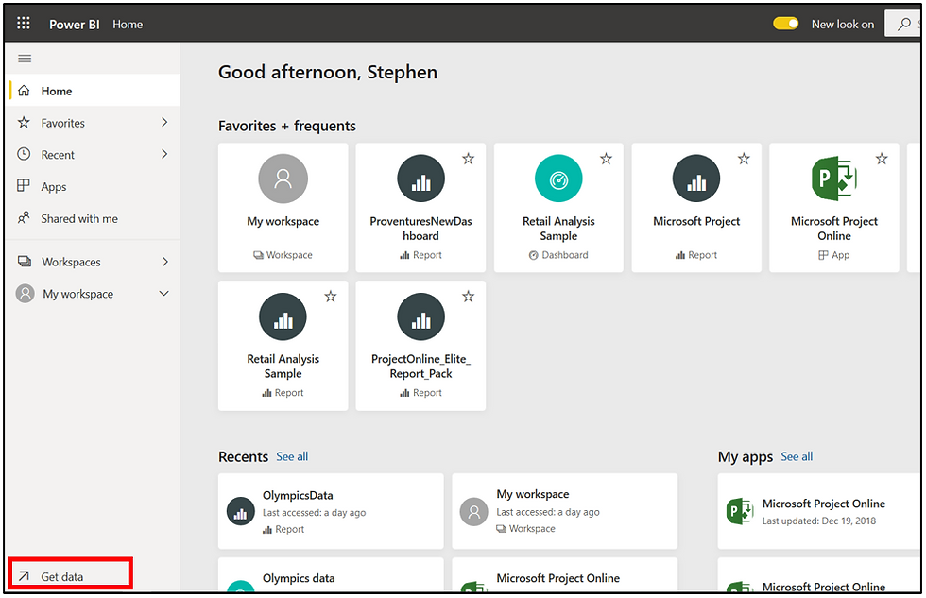Click the search magnifier icon
The image size is (926, 598).
click(903, 25)
